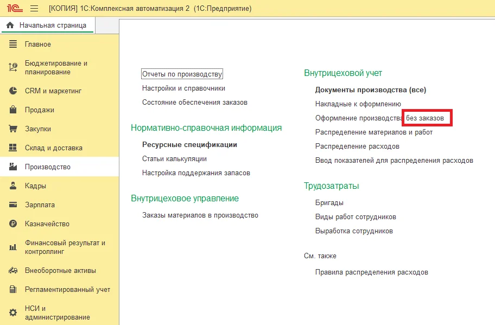495x325 pixels.
Task: Click the См. также label
Action: coord(320,256)
